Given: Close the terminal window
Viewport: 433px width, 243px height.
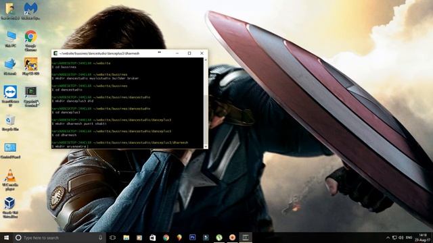Looking at the screenshot, I should (202, 53).
